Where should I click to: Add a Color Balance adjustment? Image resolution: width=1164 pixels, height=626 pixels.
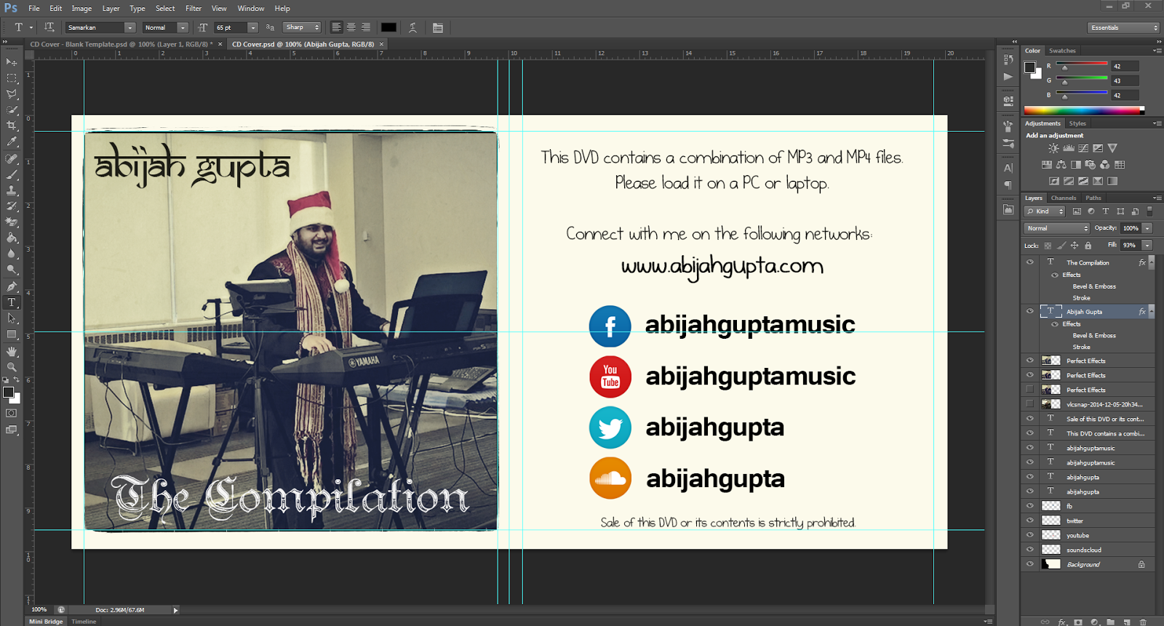click(1061, 164)
